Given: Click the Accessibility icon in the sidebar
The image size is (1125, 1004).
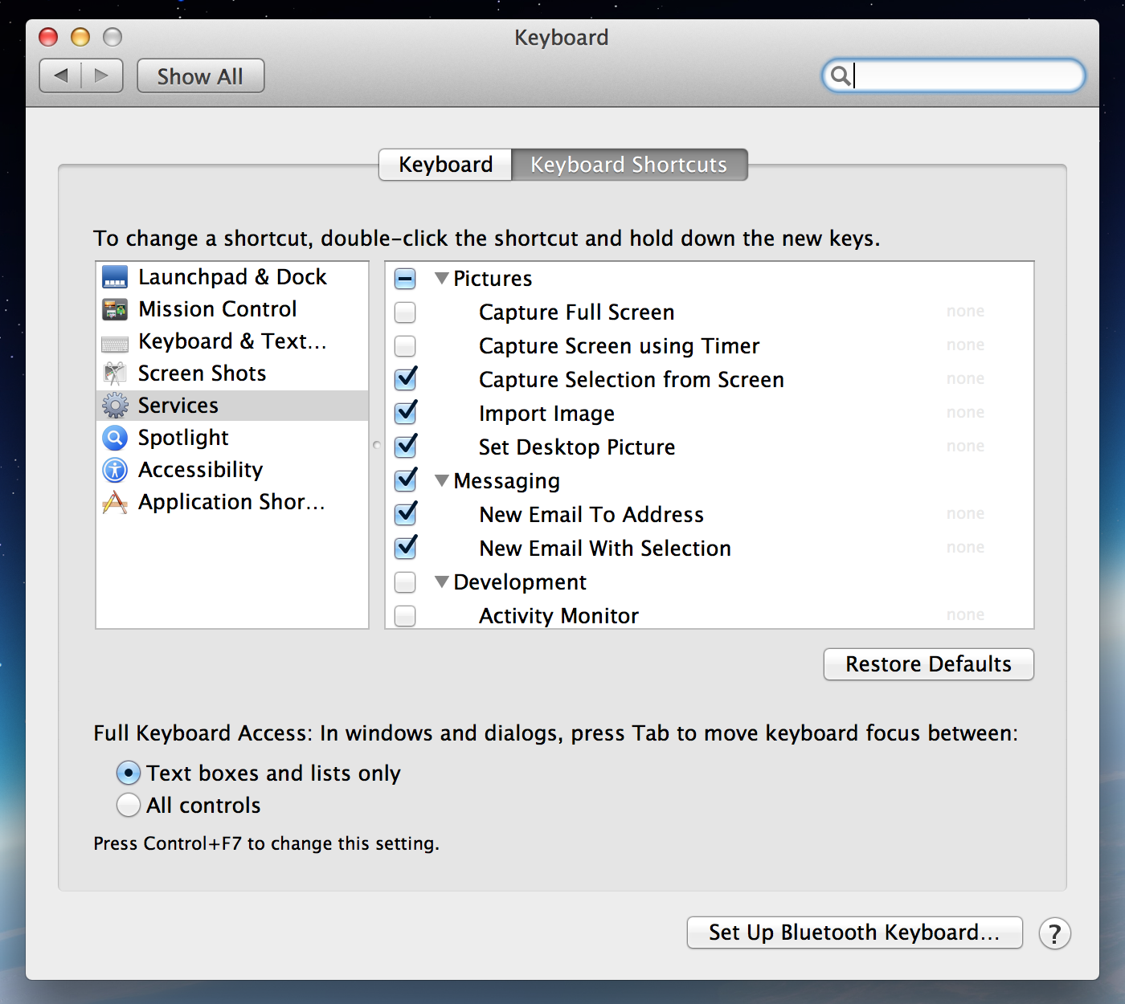Looking at the screenshot, I should pos(115,470).
